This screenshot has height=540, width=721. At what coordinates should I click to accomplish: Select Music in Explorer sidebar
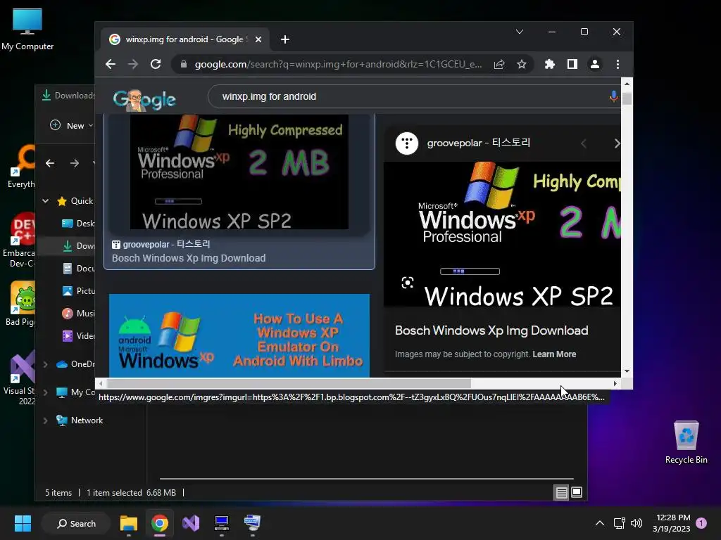[x=78, y=313]
